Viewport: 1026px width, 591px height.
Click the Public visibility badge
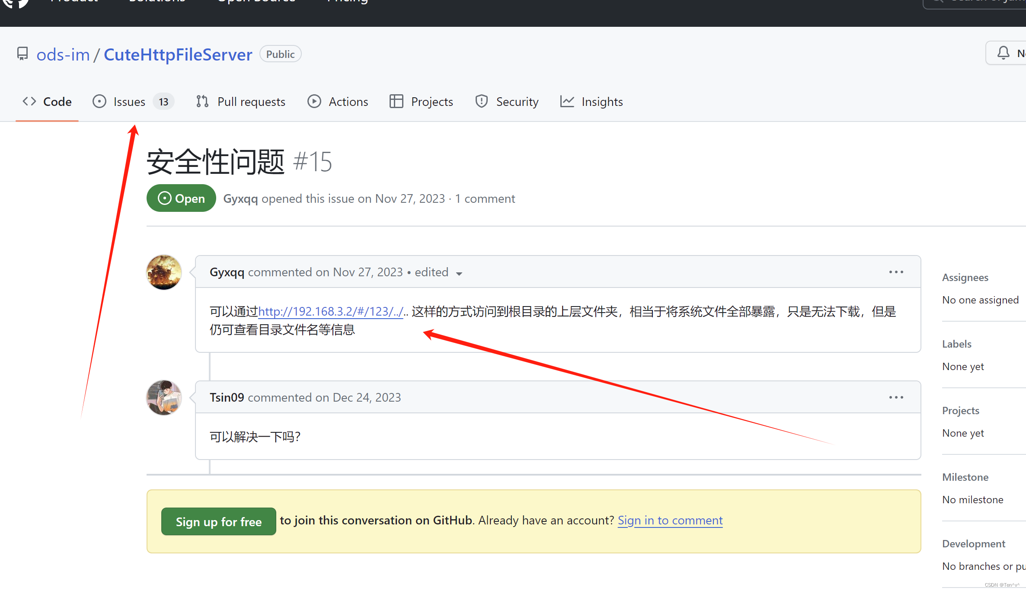[x=280, y=54]
